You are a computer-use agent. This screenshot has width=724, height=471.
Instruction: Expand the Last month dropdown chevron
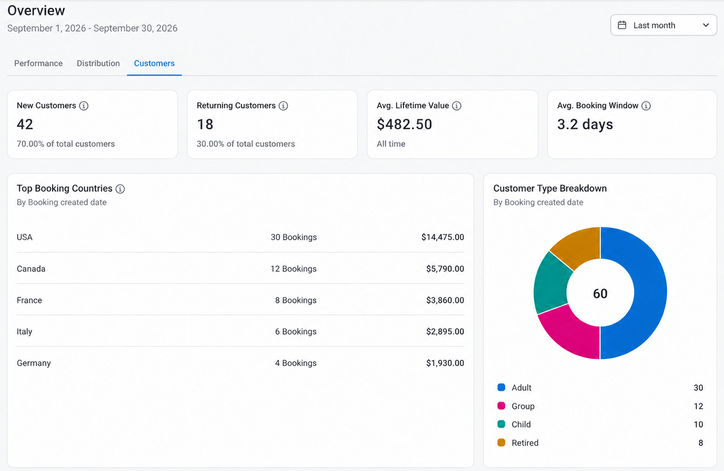pyautogui.click(x=706, y=25)
